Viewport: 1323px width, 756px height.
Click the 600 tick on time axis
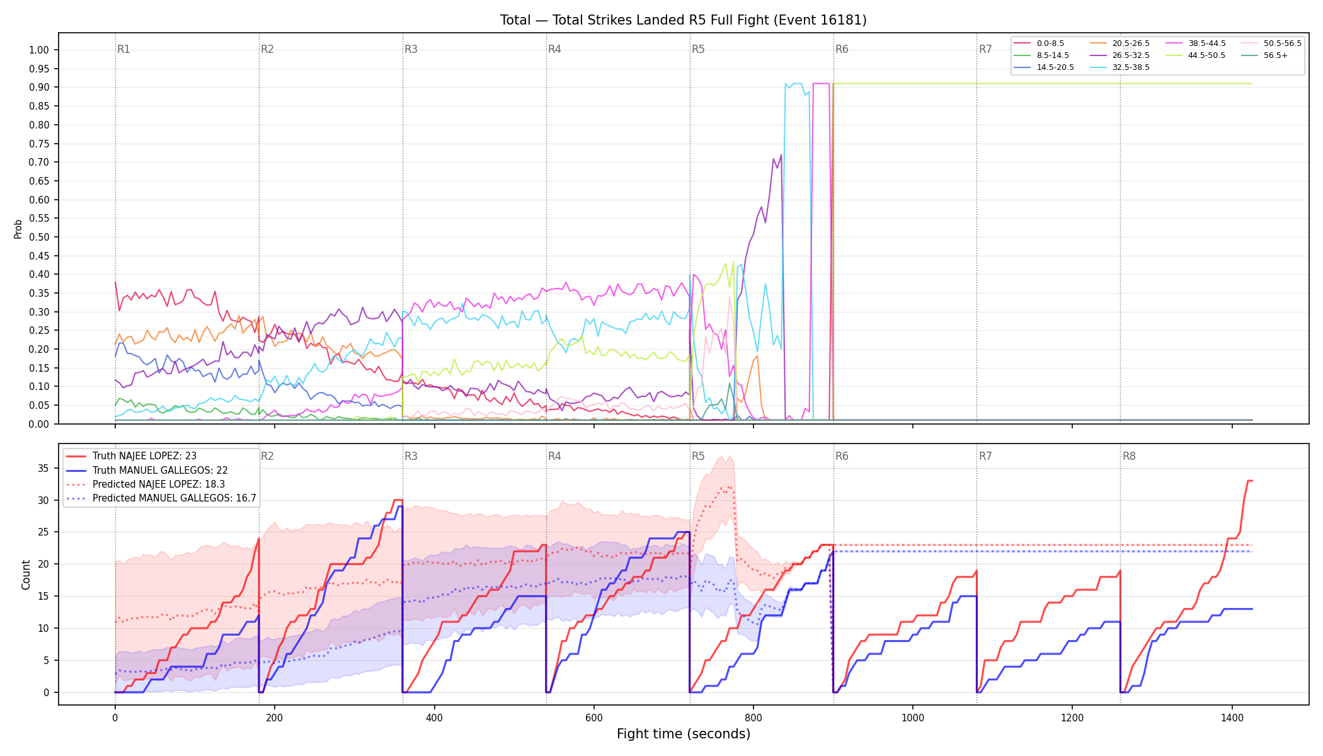click(593, 718)
